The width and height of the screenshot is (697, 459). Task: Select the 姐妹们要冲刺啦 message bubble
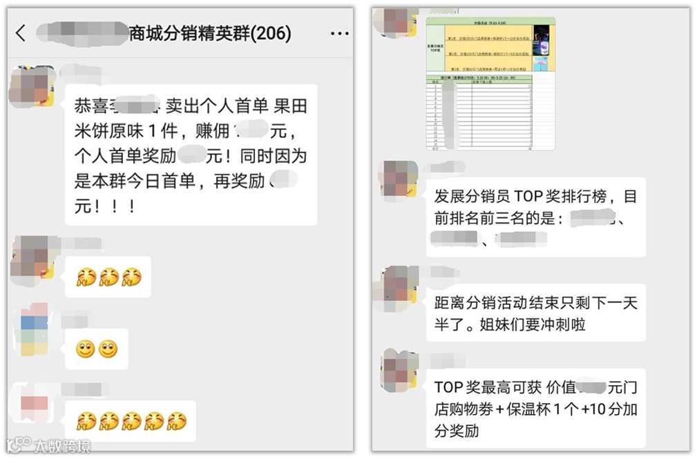tap(535, 313)
